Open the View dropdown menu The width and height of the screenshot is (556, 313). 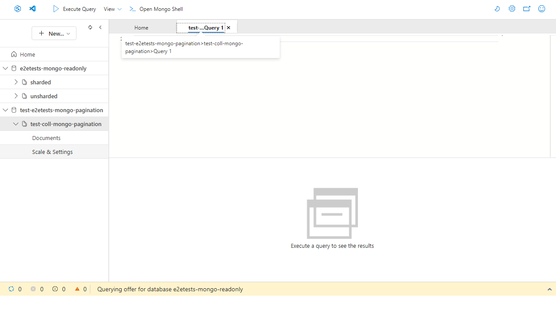[x=113, y=9]
